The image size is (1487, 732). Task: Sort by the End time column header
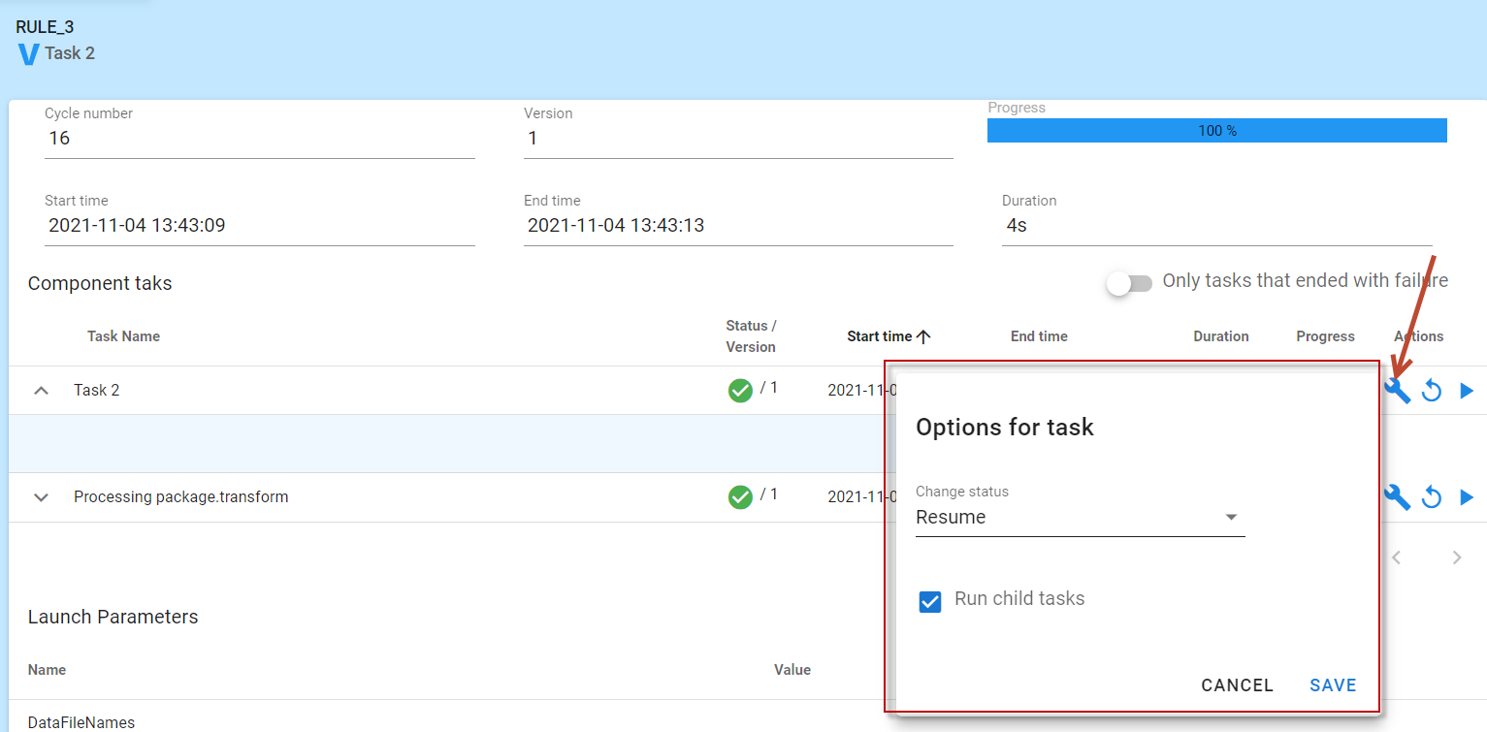(x=1039, y=336)
